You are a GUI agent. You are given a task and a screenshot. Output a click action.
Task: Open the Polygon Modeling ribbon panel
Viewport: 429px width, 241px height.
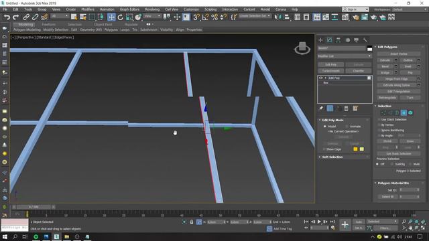pos(27,29)
